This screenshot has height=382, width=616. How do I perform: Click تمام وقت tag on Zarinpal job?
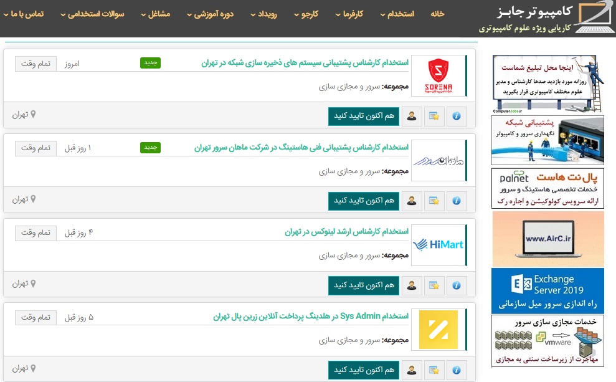click(x=36, y=318)
